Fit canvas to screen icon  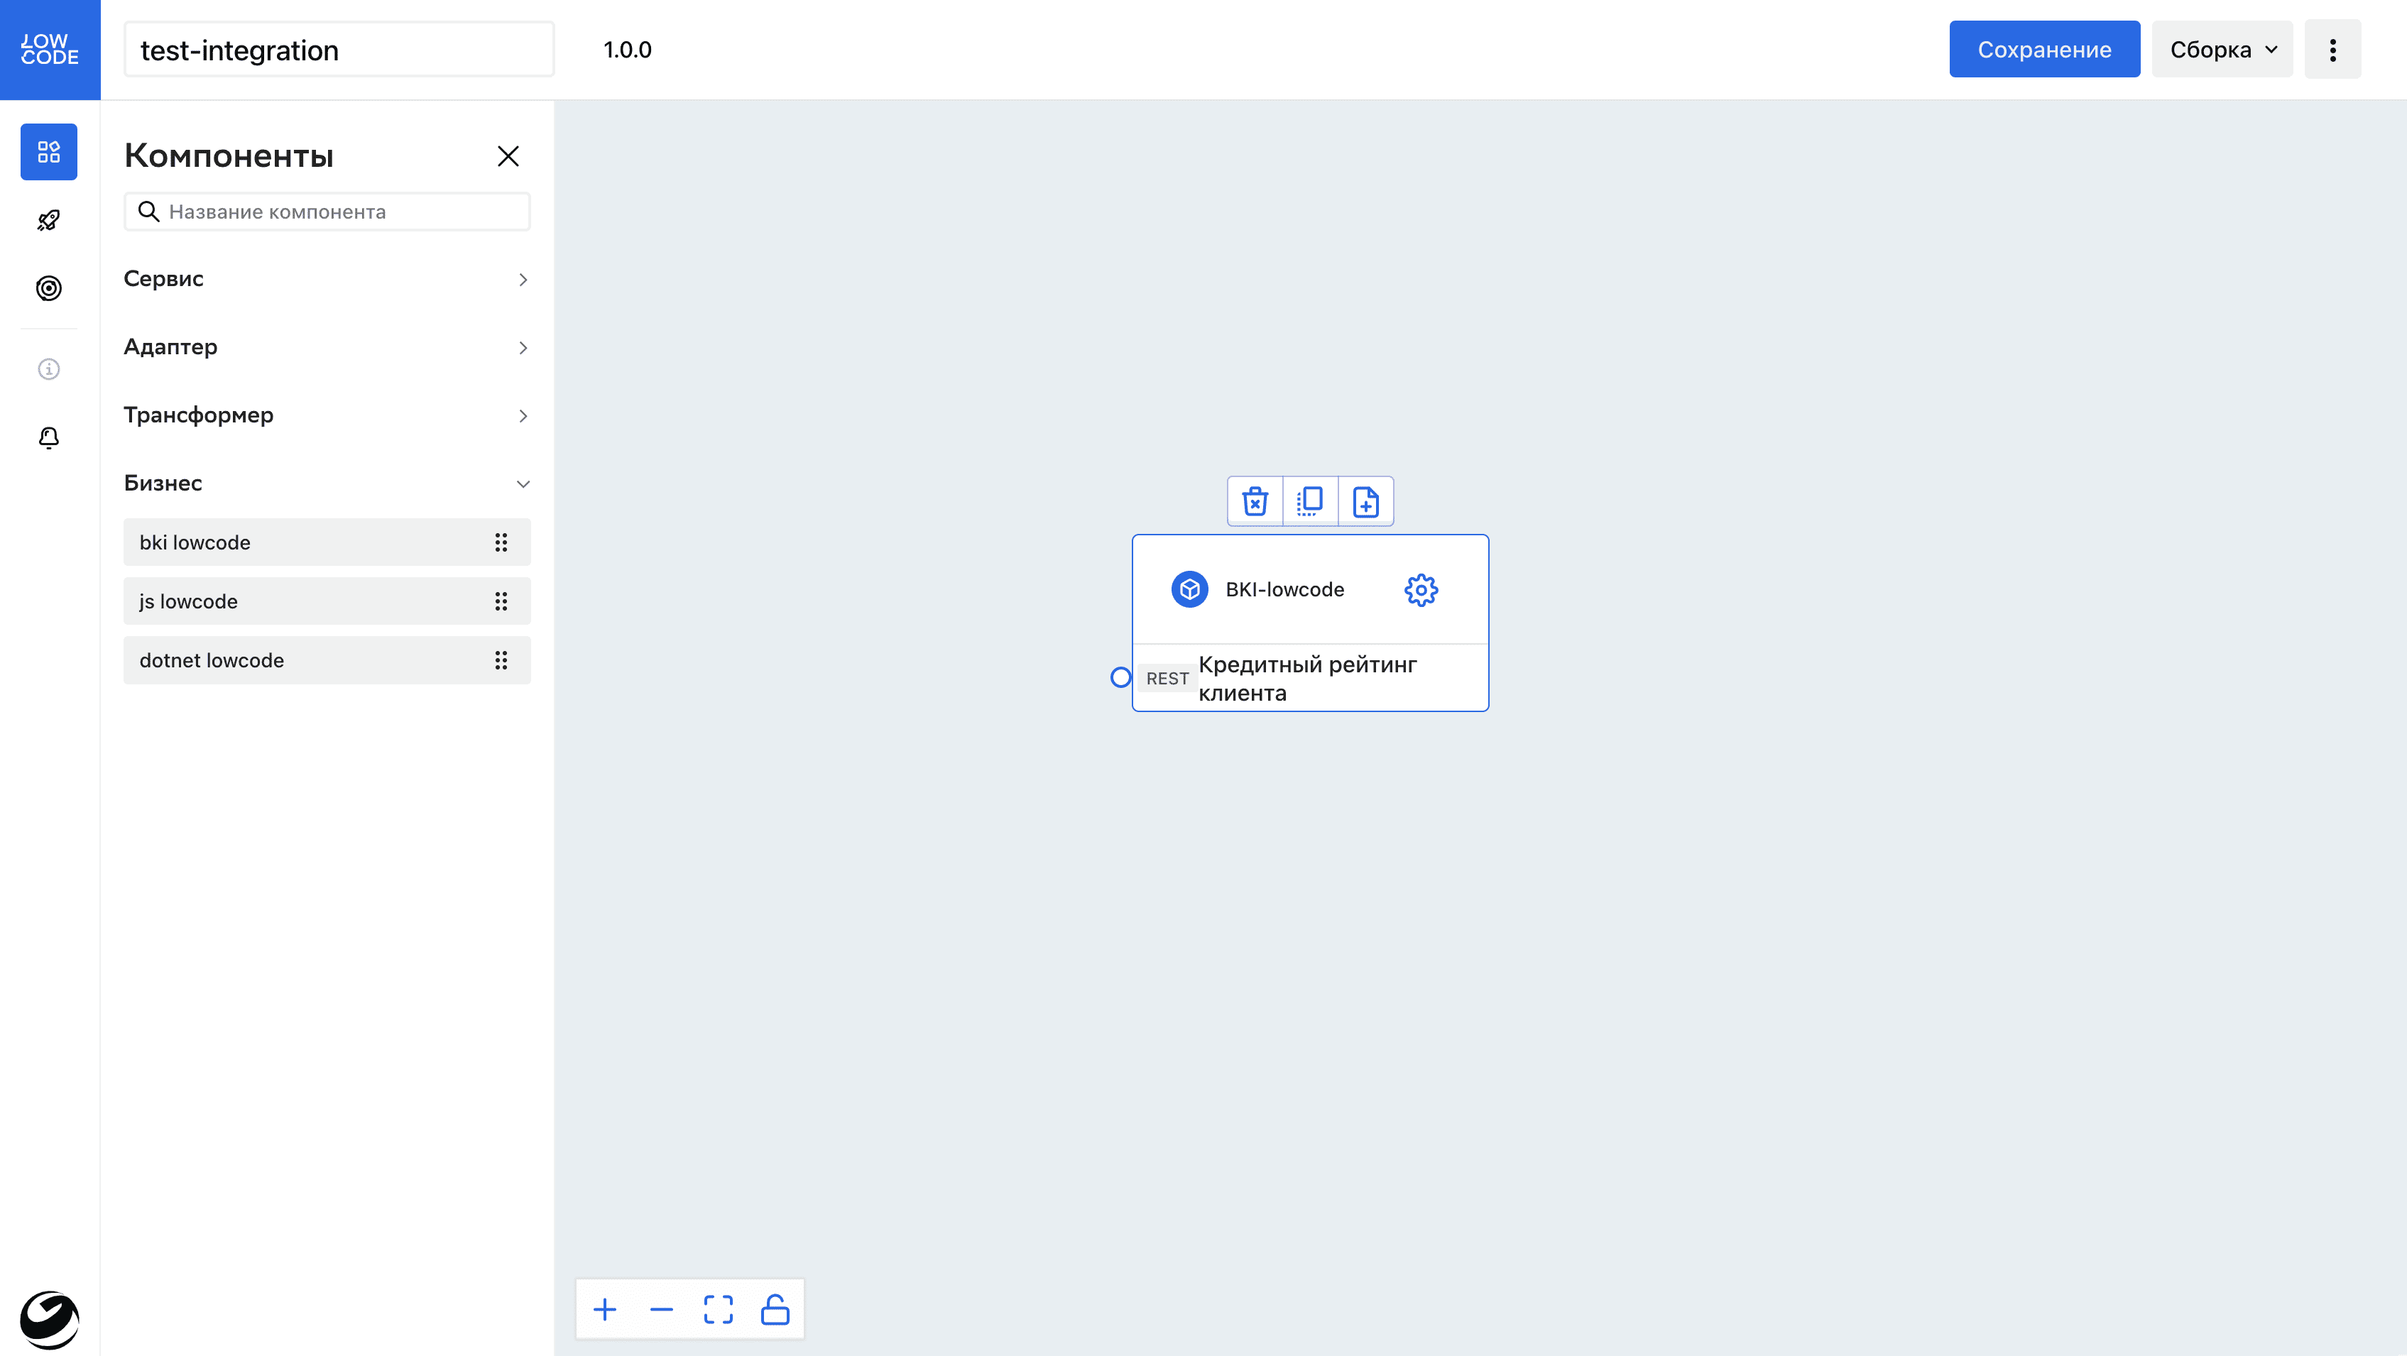(718, 1309)
